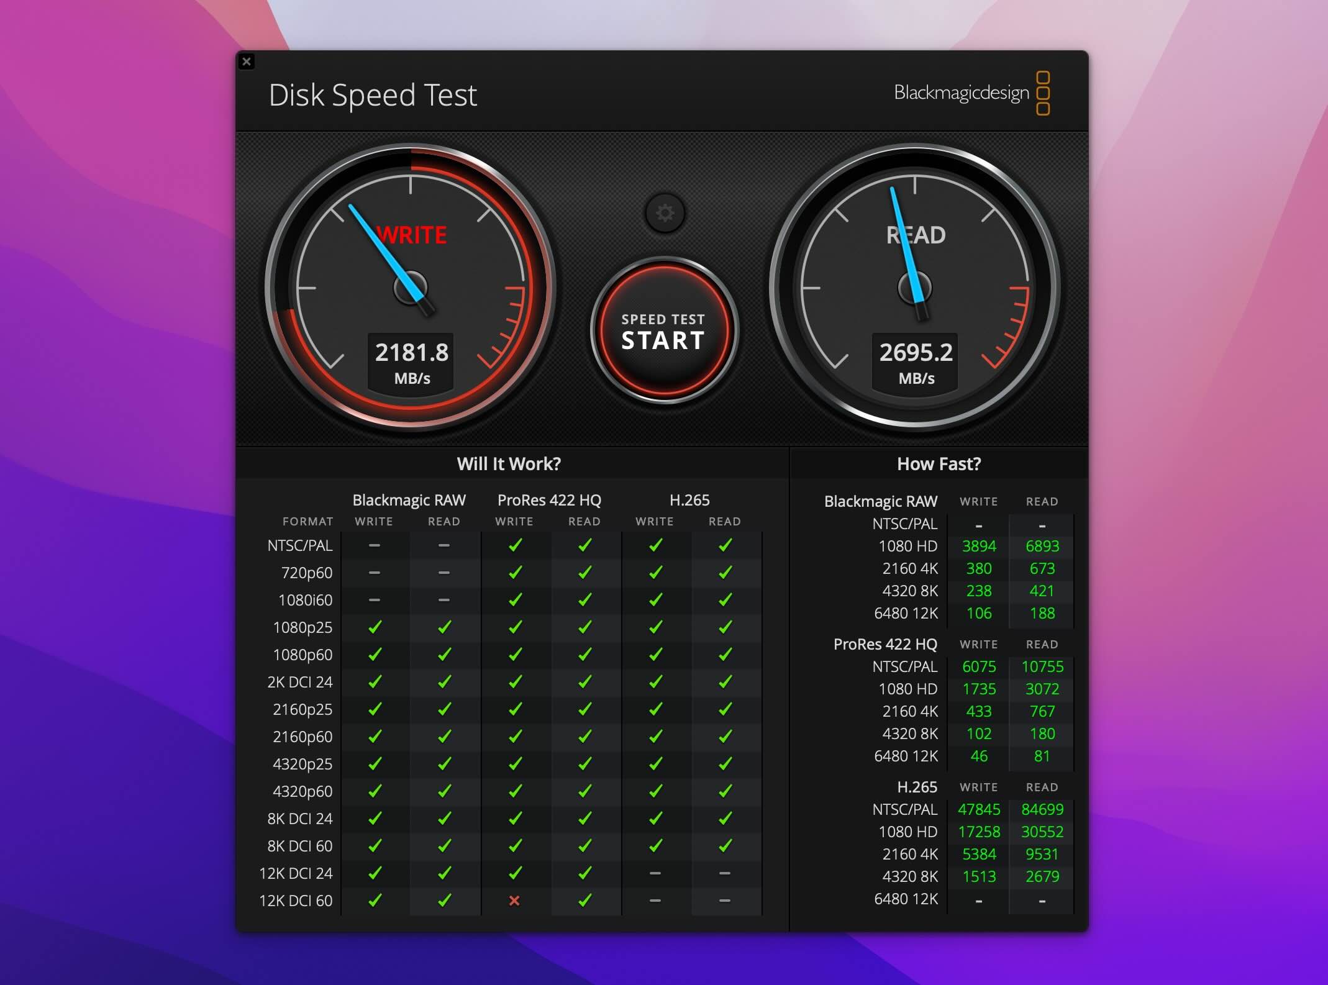Click the 4320p60 format row label
The width and height of the screenshot is (1328, 985).
pyautogui.click(x=302, y=791)
